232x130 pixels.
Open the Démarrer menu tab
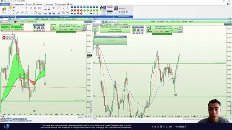coord(5,4)
